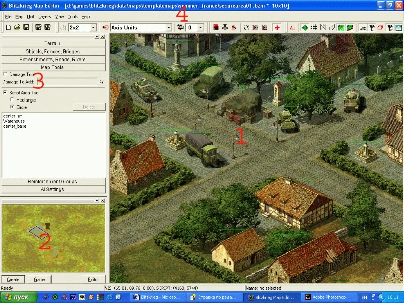The image size is (404, 303).
Task: Click the Create button below minimap
Action: click(13, 279)
